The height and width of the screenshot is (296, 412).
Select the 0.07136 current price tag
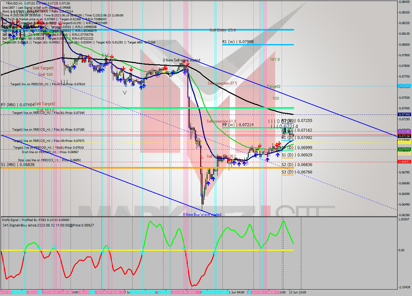click(404, 136)
